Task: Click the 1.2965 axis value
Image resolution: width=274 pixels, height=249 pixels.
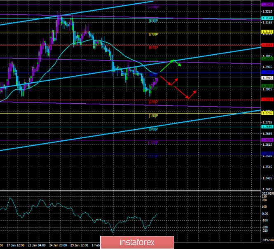Action: click(x=267, y=67)
